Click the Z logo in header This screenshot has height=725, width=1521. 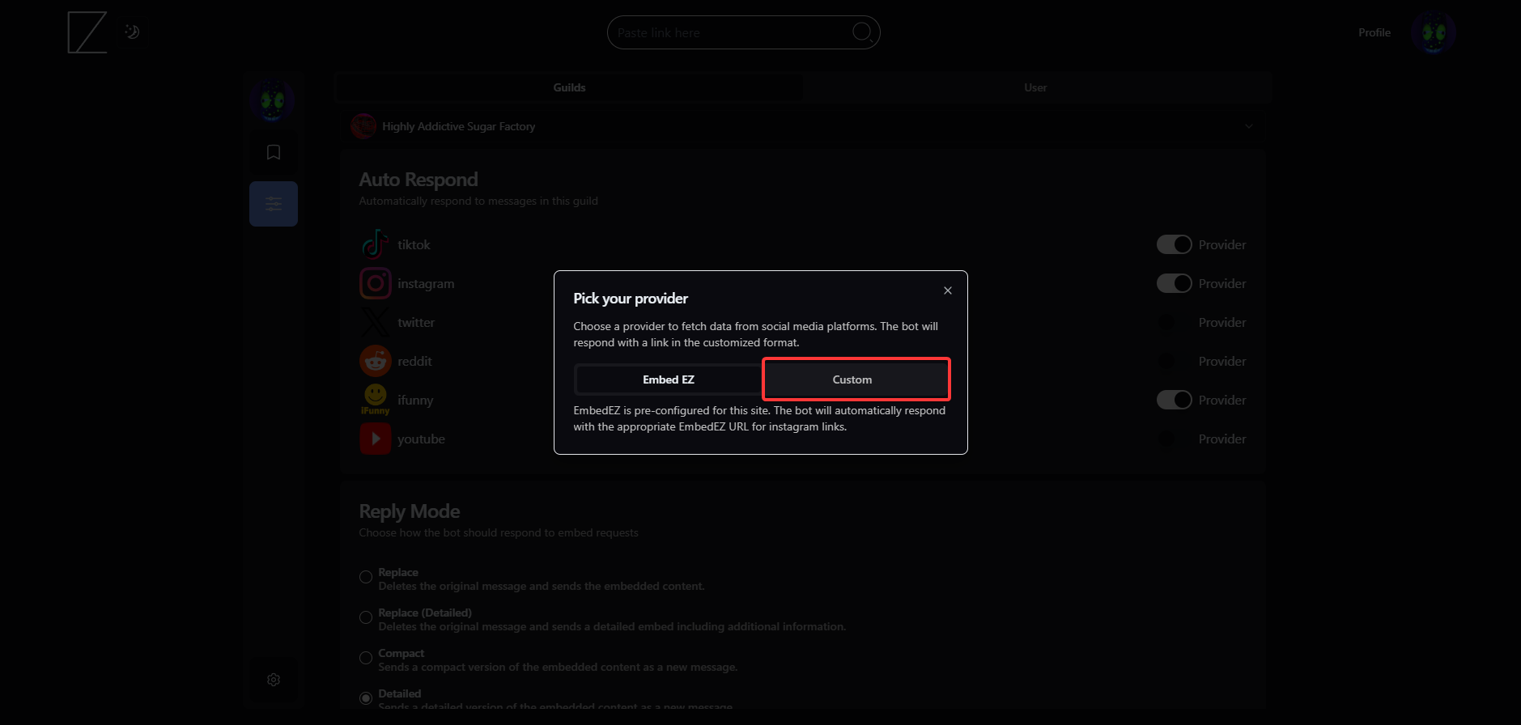point(87,32)
